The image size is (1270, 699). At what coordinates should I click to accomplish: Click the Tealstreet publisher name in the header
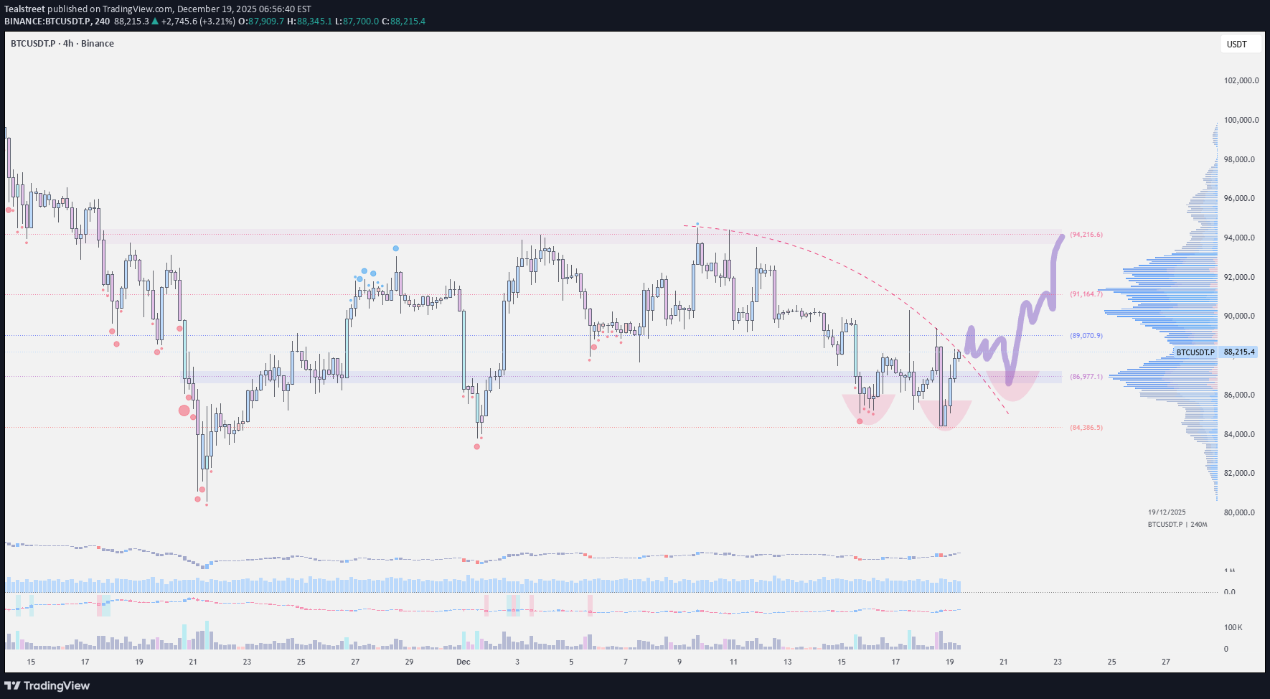(x=24, y=9)
